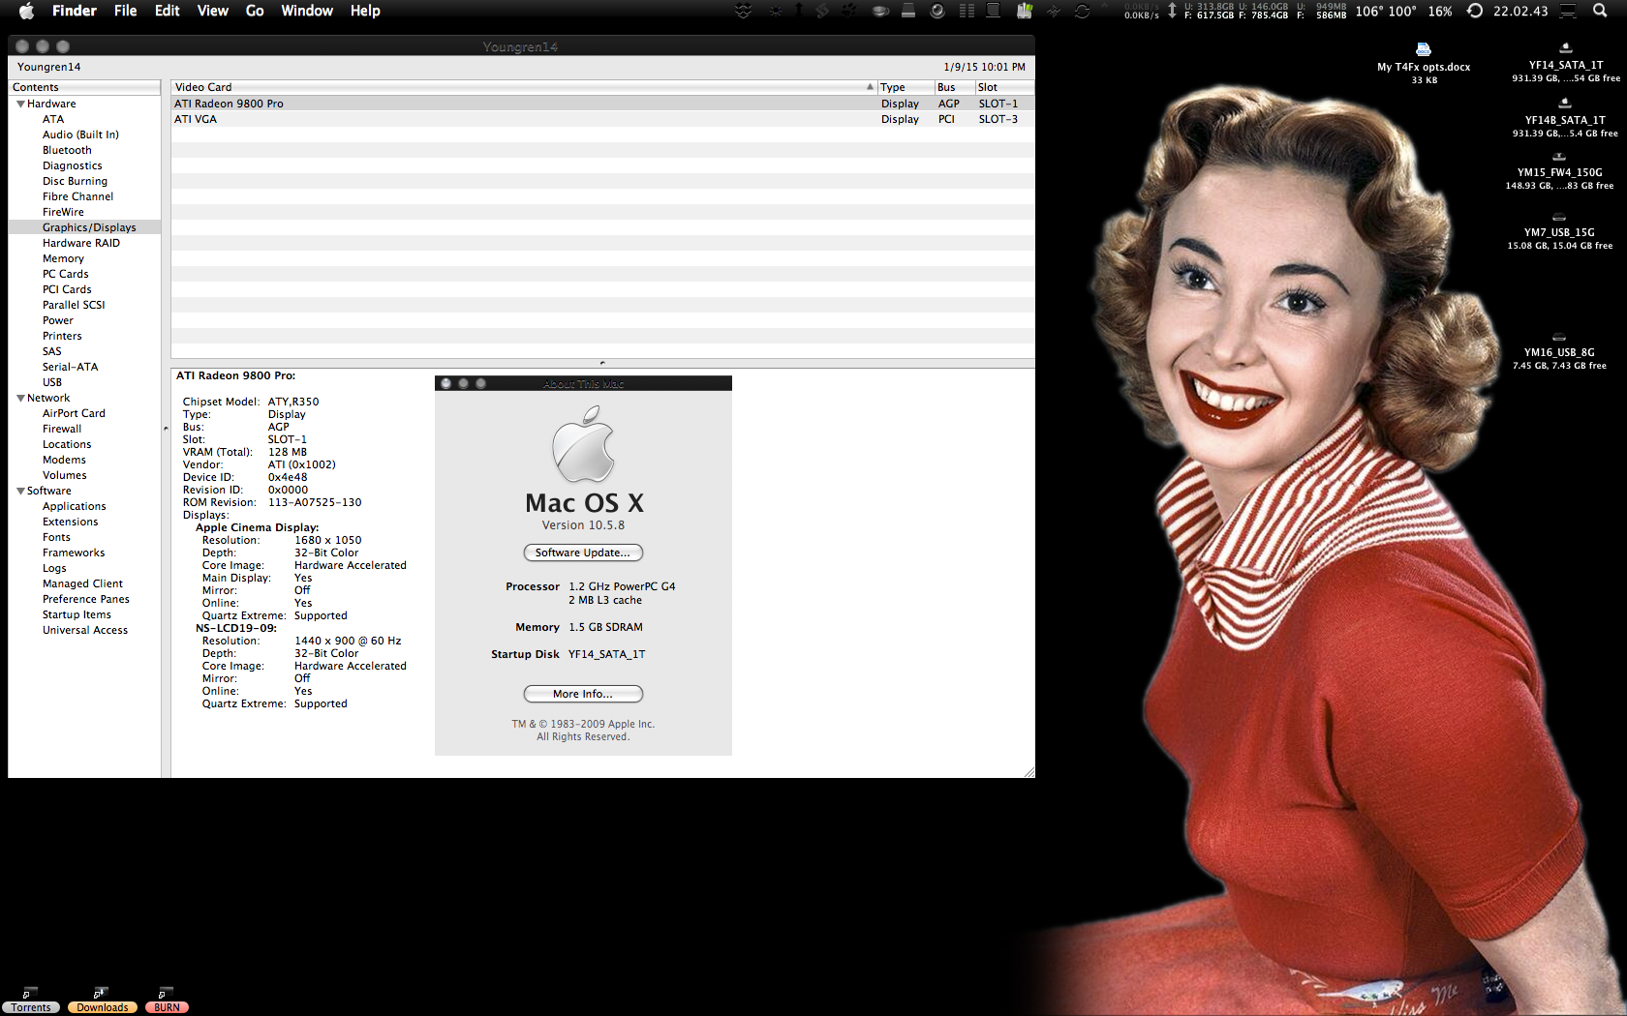Select Audio (Built In) item
Screen dimensions: 1627x1016
80,134
